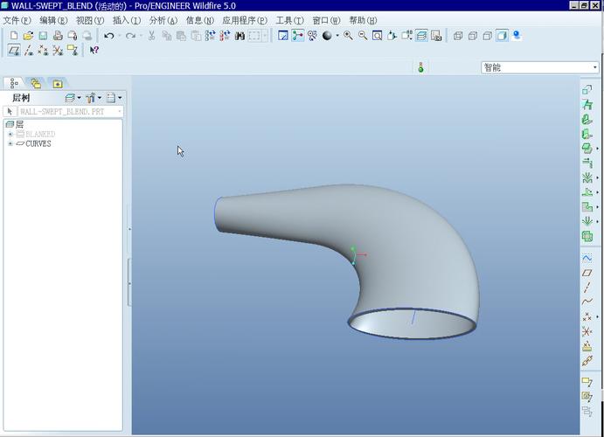Click the context help arrow icon
This screenshot has width=604, height=437.
pyautogui.click(x=94, y=51)
